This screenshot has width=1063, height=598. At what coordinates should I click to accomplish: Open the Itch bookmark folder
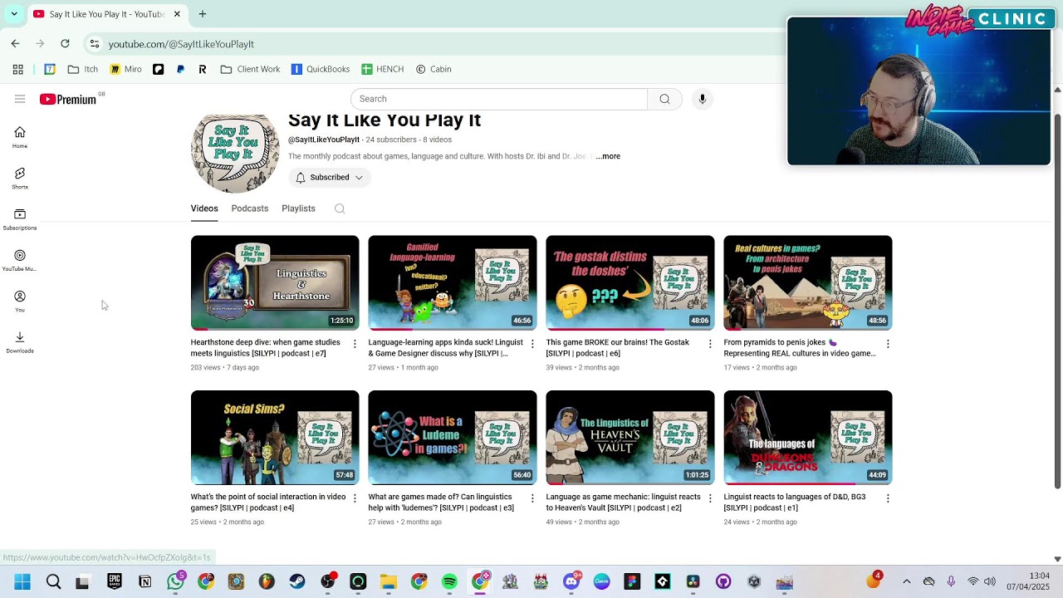[x=83, y=69]
